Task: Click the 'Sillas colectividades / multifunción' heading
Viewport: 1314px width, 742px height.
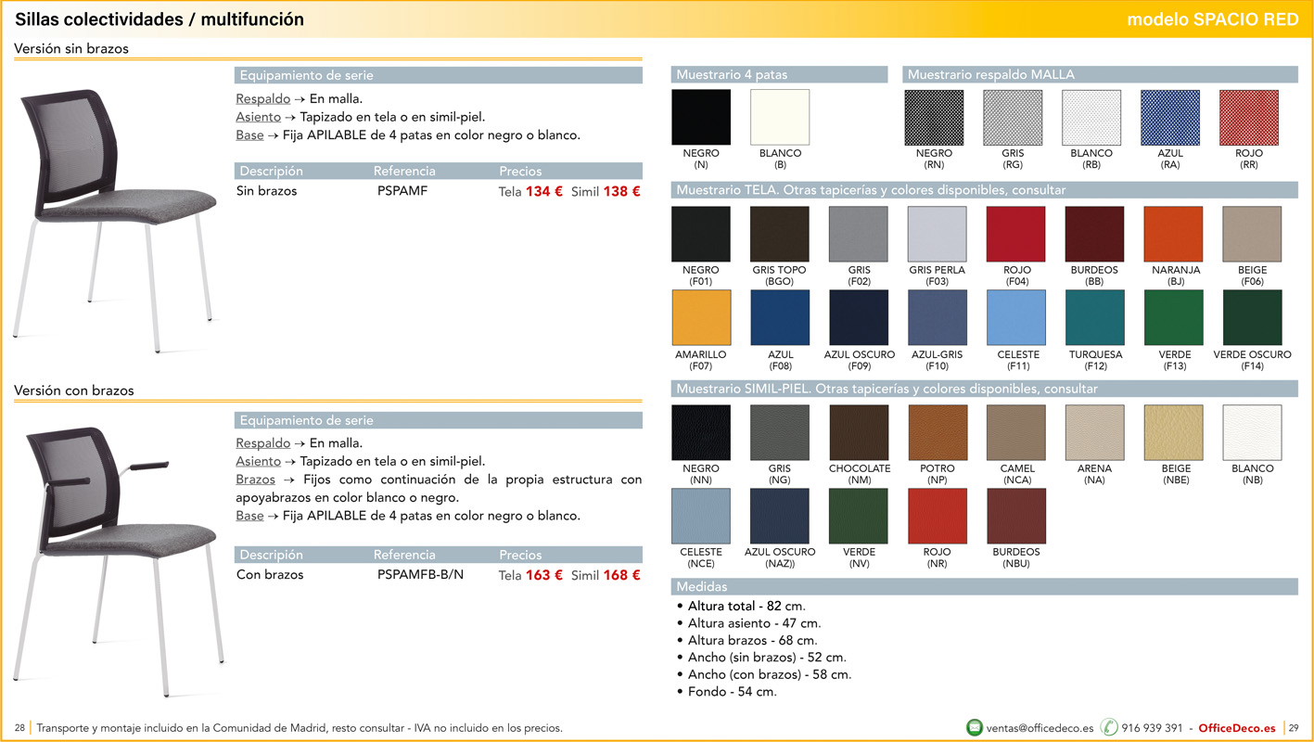Action: 159,19
